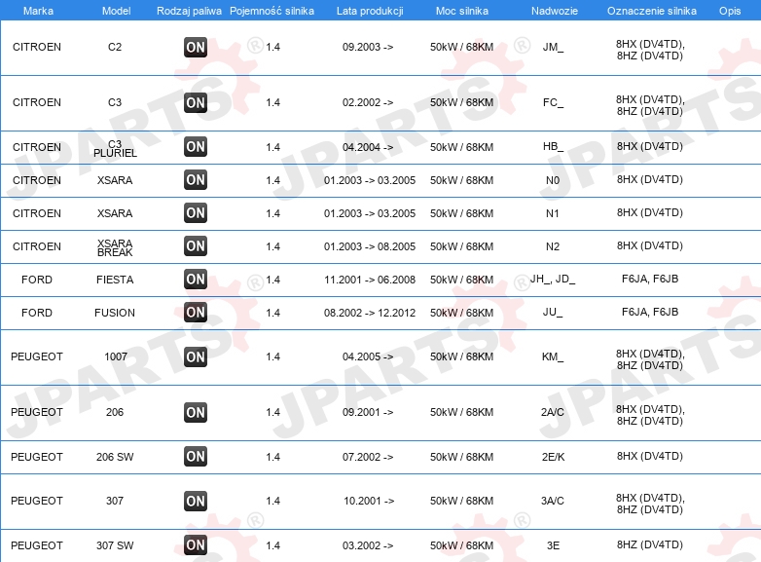Viewport: 761px width, 562px height.
Task: Click the Rodzaj paliwa column header
Action: [189, 11]
